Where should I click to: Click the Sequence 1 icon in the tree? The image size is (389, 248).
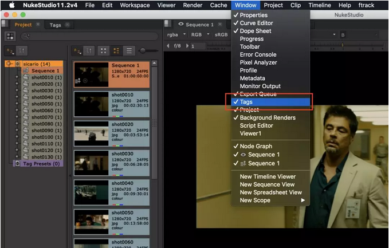[26, 70]
